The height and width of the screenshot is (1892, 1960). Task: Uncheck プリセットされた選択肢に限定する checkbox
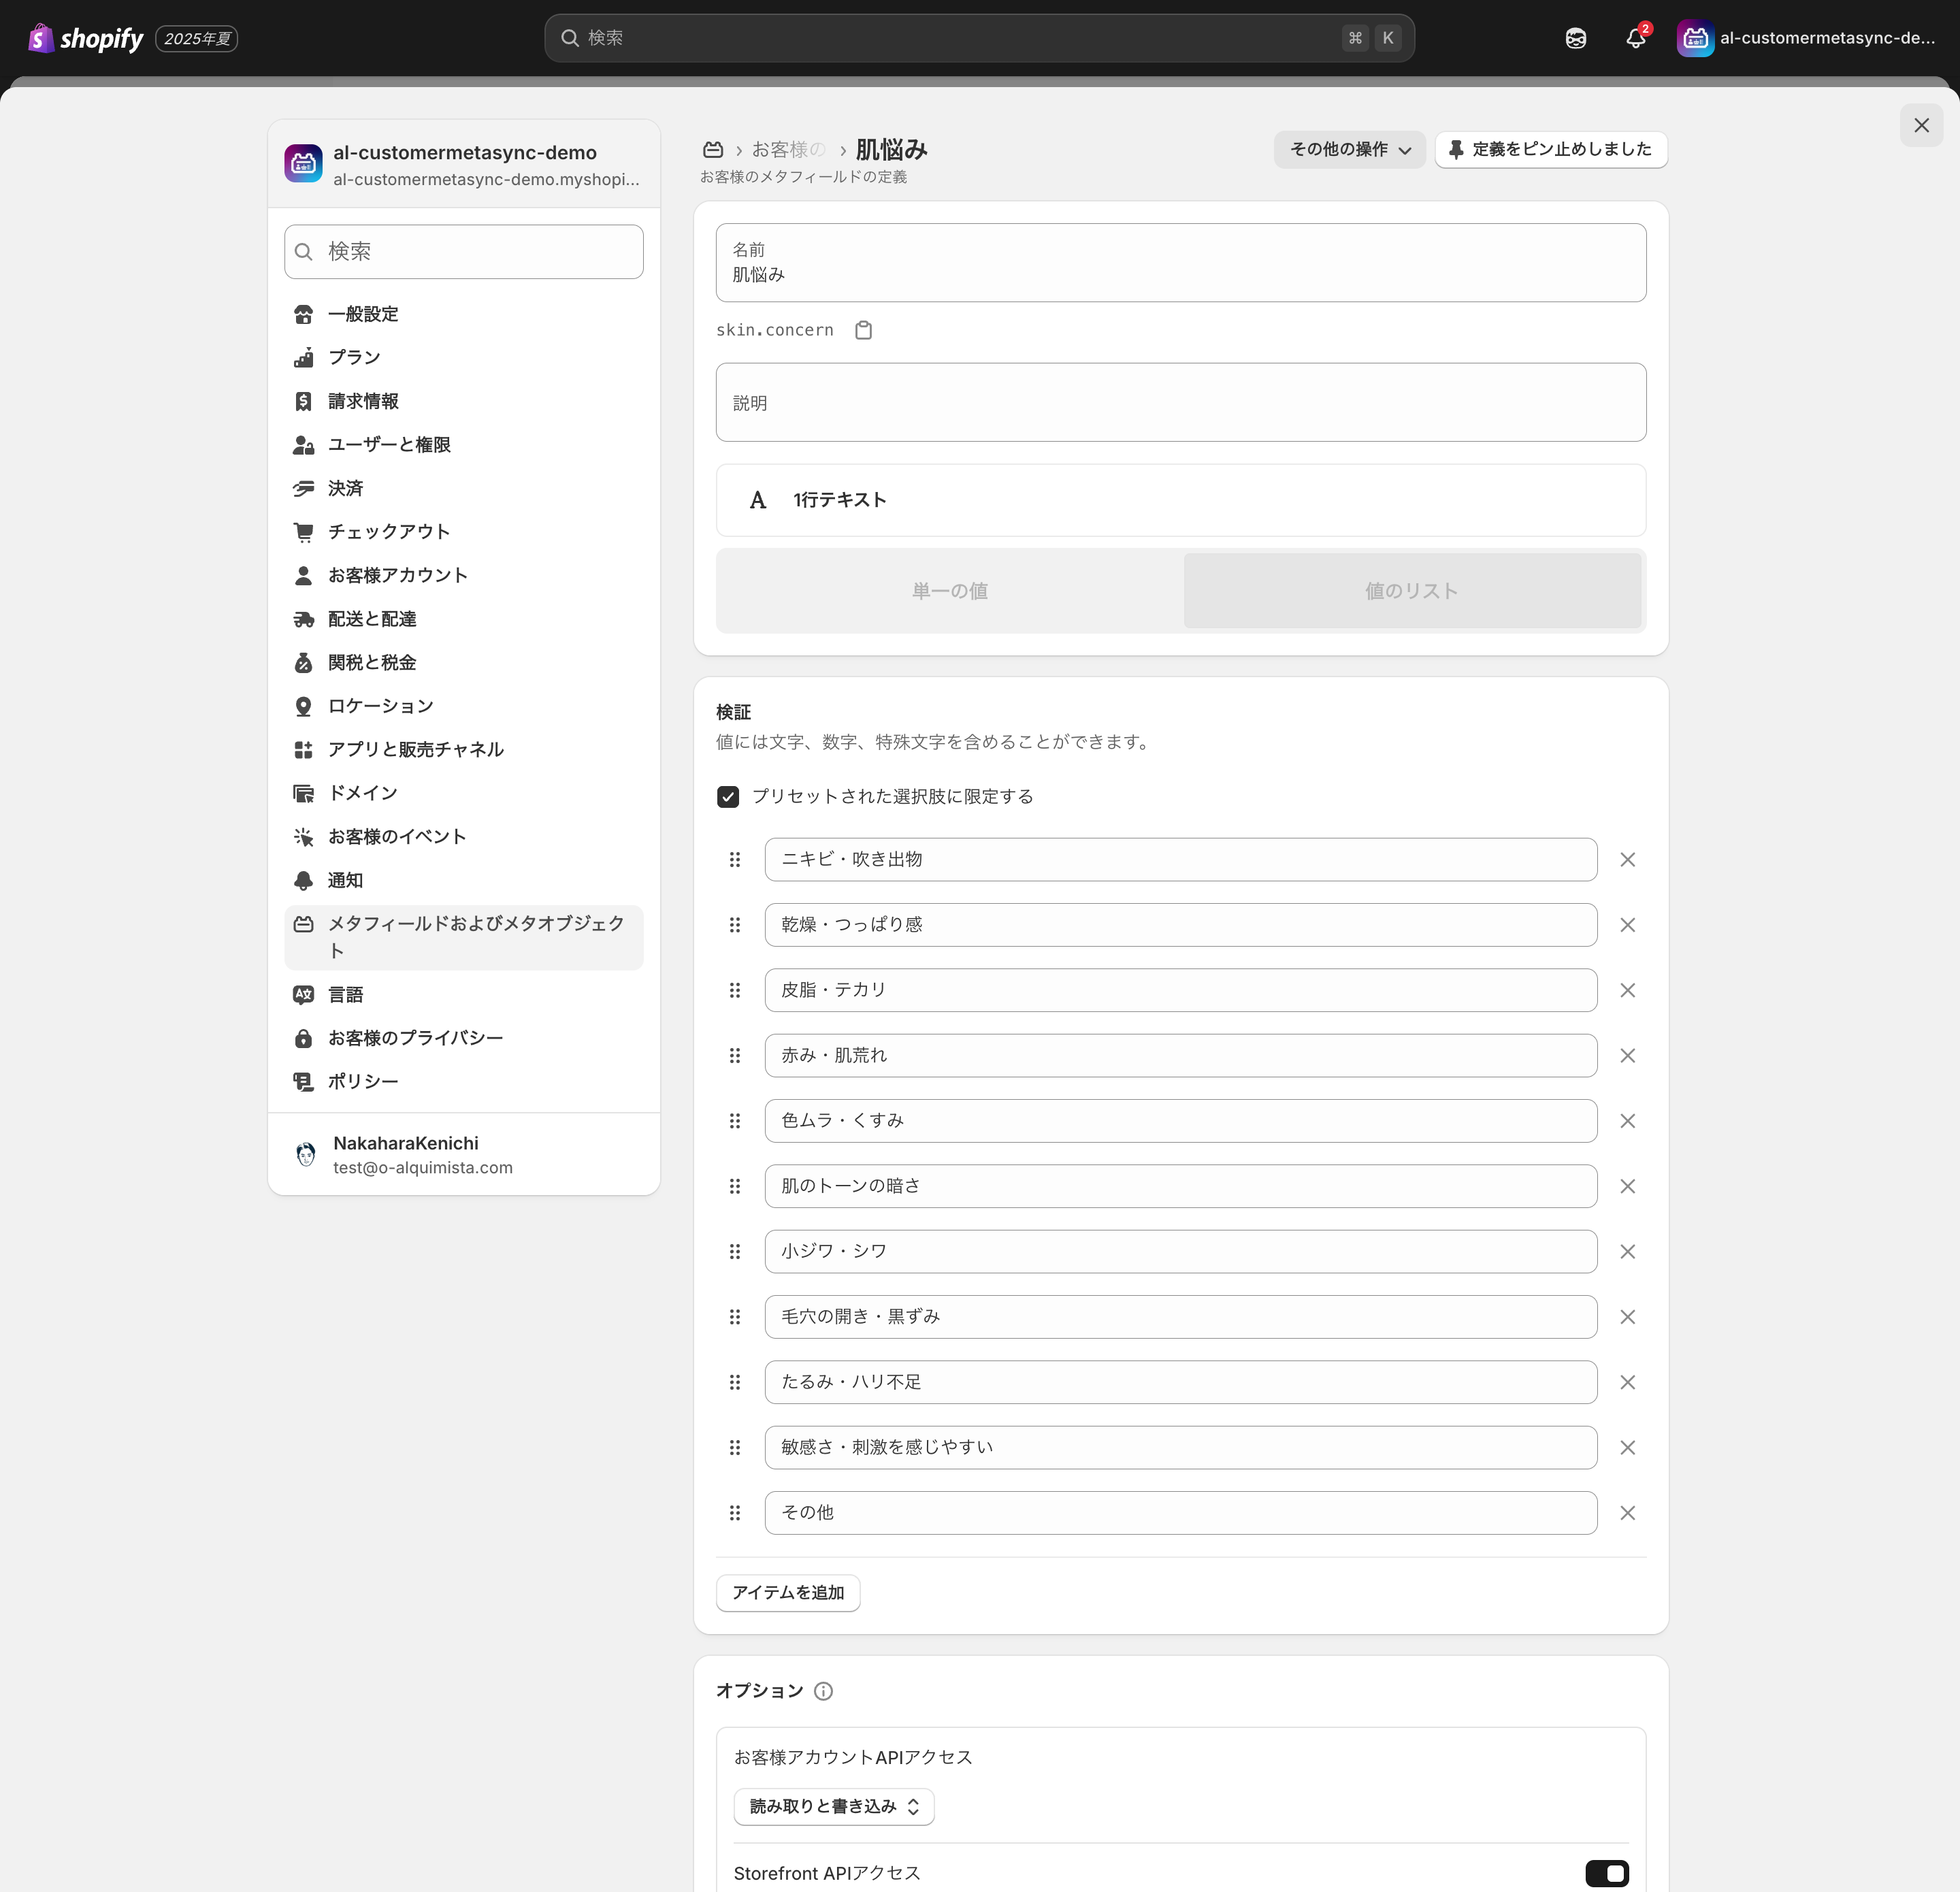tap(728, 796)
